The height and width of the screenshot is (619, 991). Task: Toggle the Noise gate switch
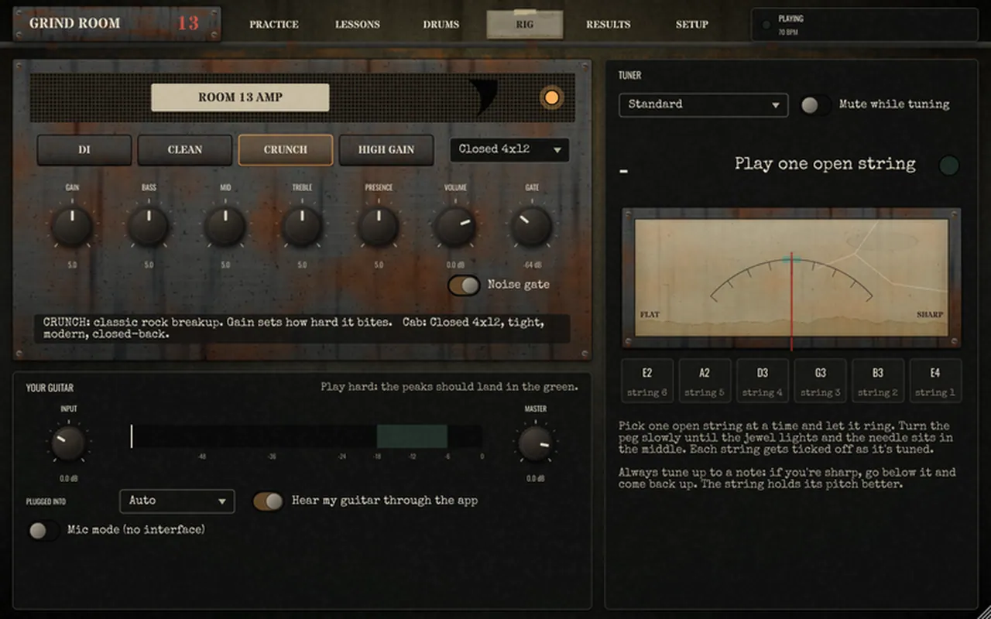[465, 285]
